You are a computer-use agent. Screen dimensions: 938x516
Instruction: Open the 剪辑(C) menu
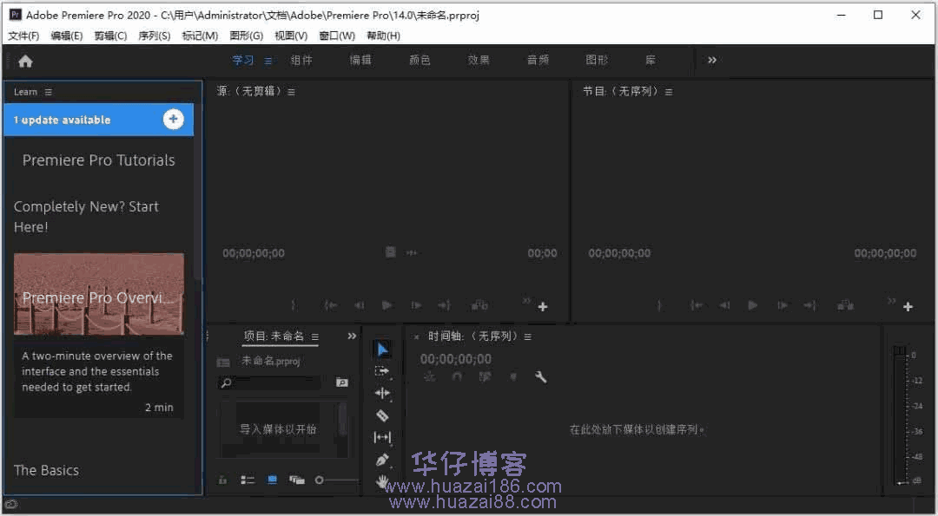pyautogui.click(x=110, y=36)
